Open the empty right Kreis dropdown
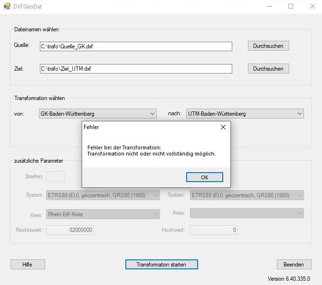 (246, 214)
